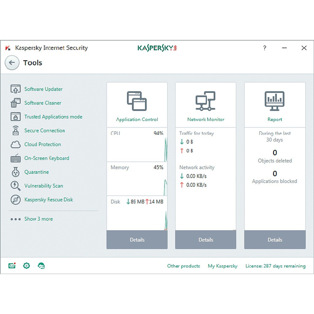
Task: Contact support using the headset icon
Action: pyautogui.click(x=41, y=266)
